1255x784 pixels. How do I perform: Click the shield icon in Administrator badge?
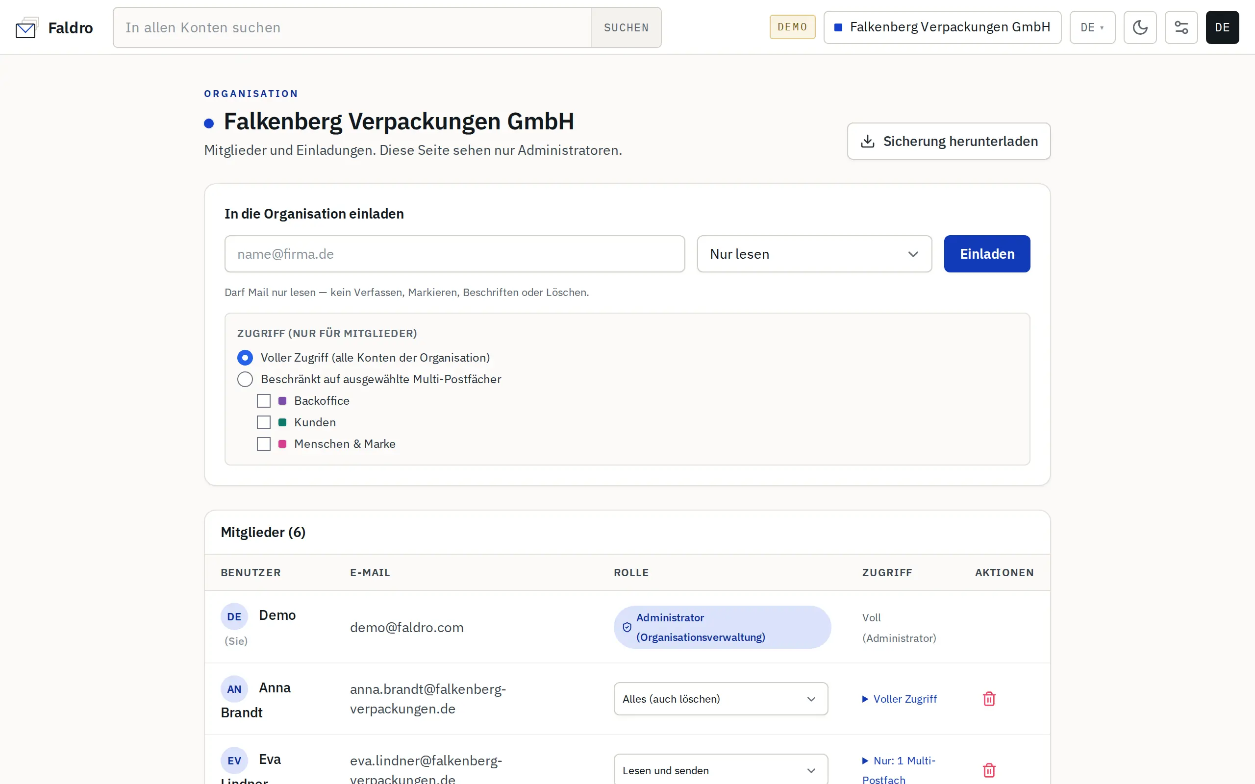pos(627,627)
